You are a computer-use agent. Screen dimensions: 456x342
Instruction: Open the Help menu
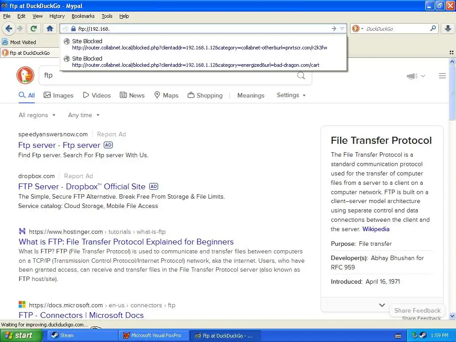pyautogui.click(x=124, y=16)
